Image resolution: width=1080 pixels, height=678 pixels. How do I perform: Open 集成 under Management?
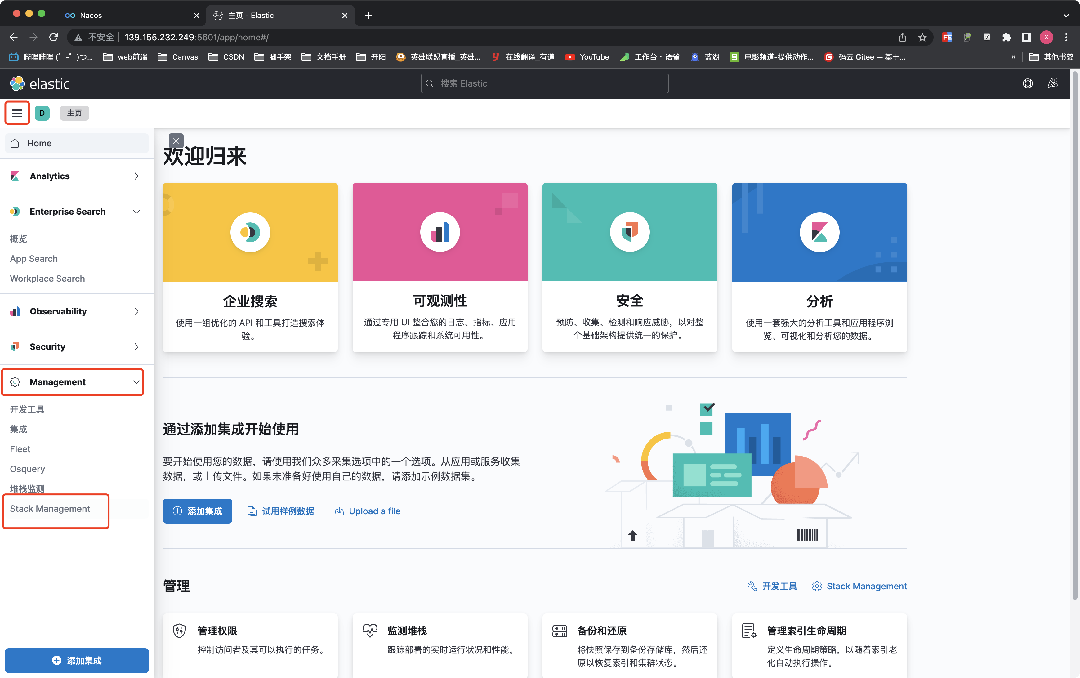click(18, 429)
